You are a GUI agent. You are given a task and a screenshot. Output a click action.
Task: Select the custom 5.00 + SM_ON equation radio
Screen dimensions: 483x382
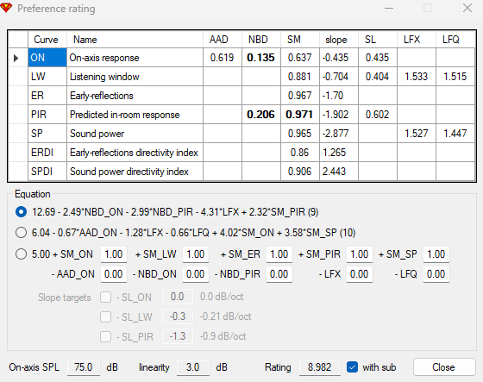21,254
